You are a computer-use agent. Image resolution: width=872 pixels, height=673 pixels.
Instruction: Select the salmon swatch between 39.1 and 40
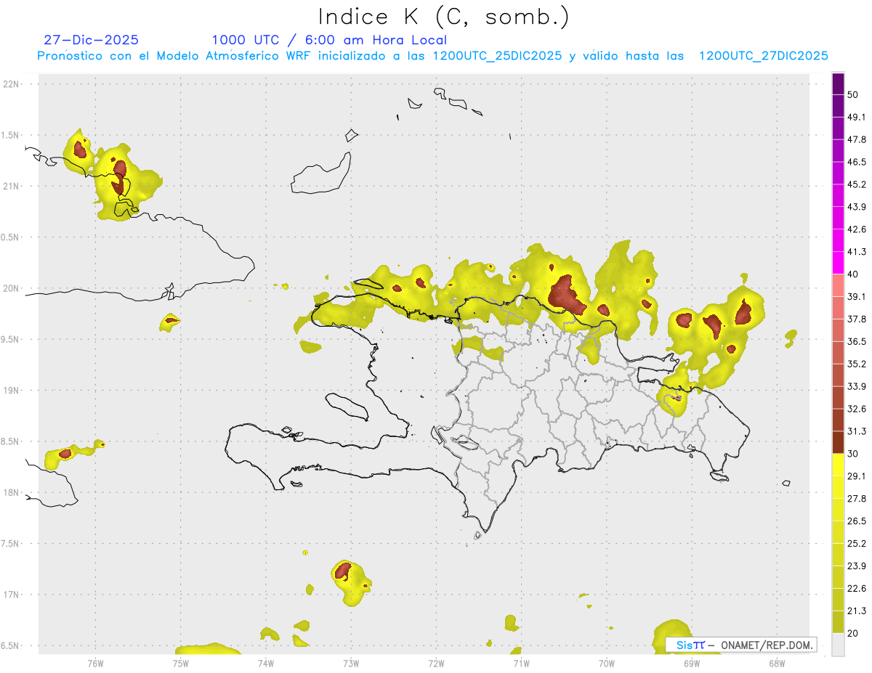839,286
